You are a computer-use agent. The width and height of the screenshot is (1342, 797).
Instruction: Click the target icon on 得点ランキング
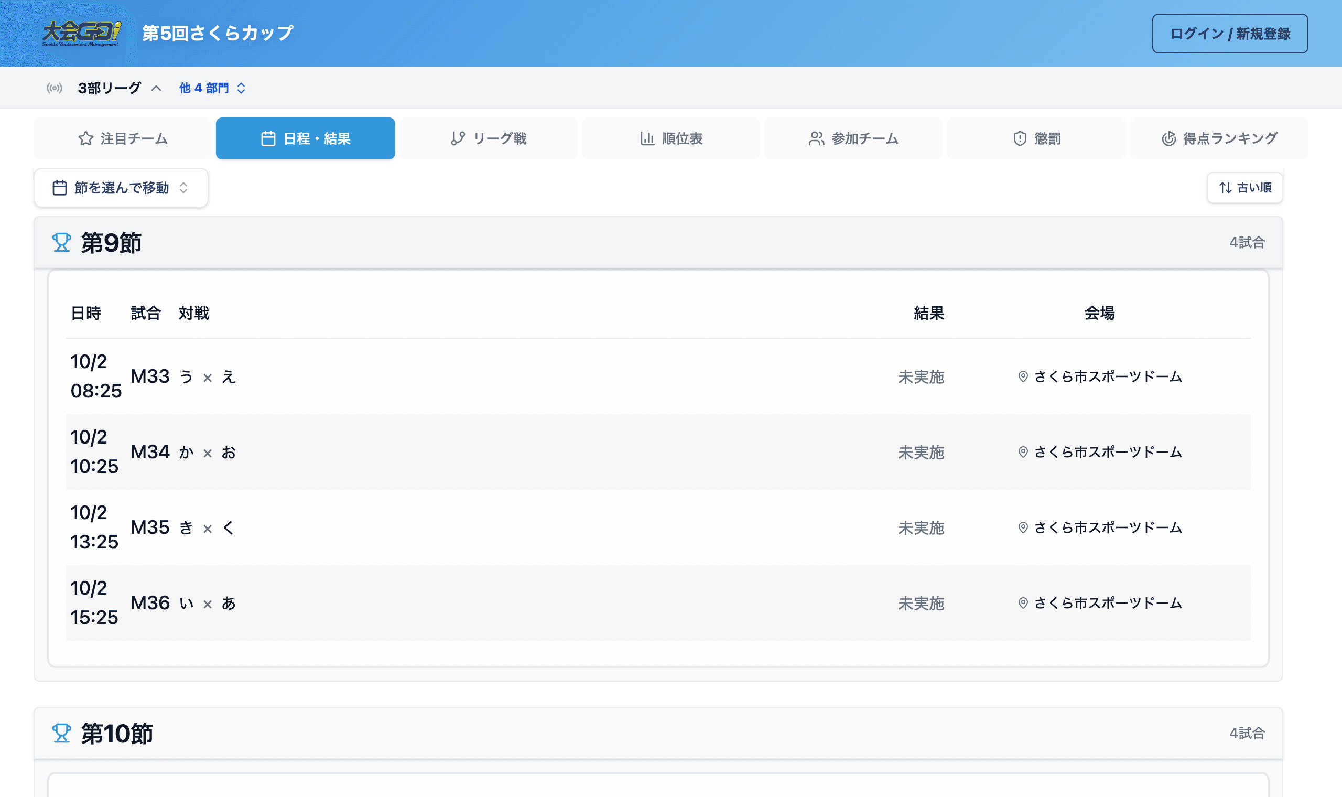click(x=1169, y=138)
